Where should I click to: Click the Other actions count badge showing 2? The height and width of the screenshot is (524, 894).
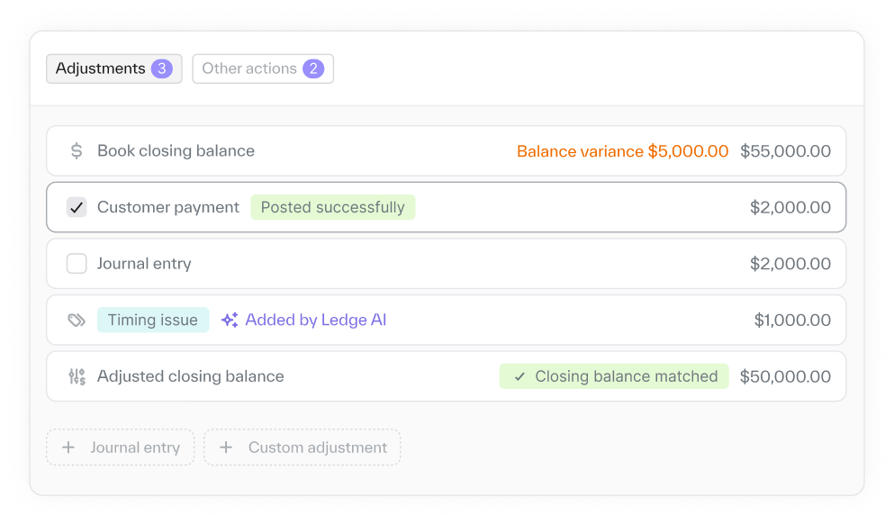(x=313, y=68)
